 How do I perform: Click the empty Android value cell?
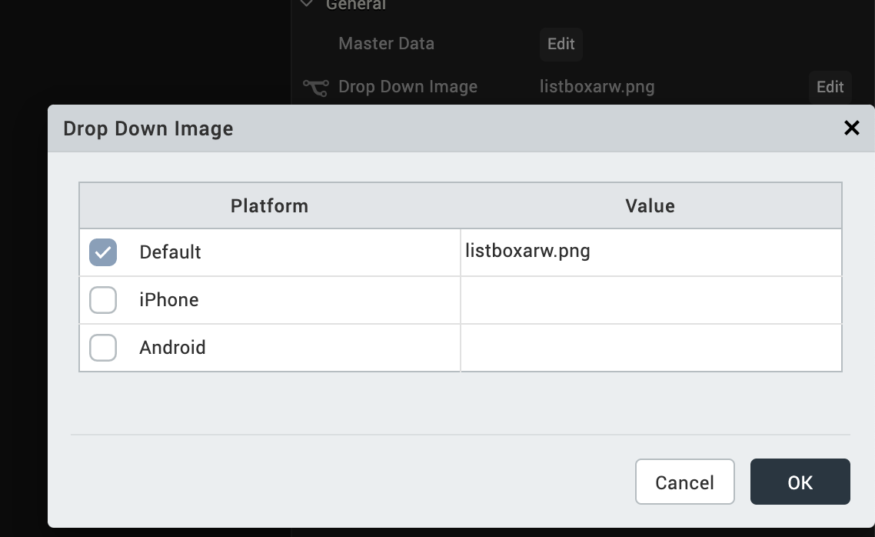click(650, 348)
